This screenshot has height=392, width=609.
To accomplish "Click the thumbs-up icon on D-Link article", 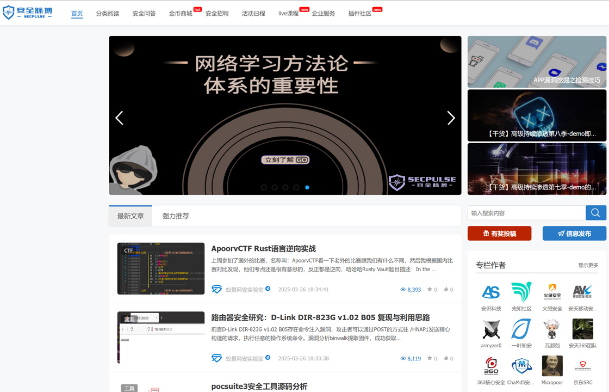I will pyautogui.click(x=446, y=358).
